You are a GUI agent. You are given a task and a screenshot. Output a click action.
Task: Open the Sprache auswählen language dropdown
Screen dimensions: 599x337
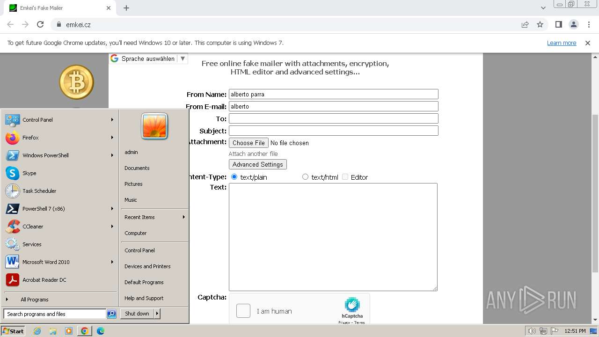[x=148, y=59]
